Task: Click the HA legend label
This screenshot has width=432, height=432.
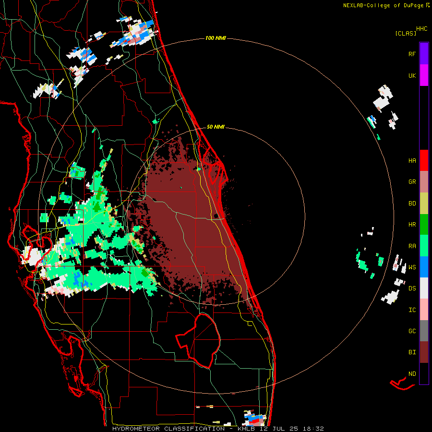Action: click(x=412, y=161)
